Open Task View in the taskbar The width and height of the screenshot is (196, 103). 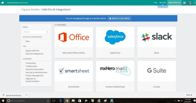point(54,101)
